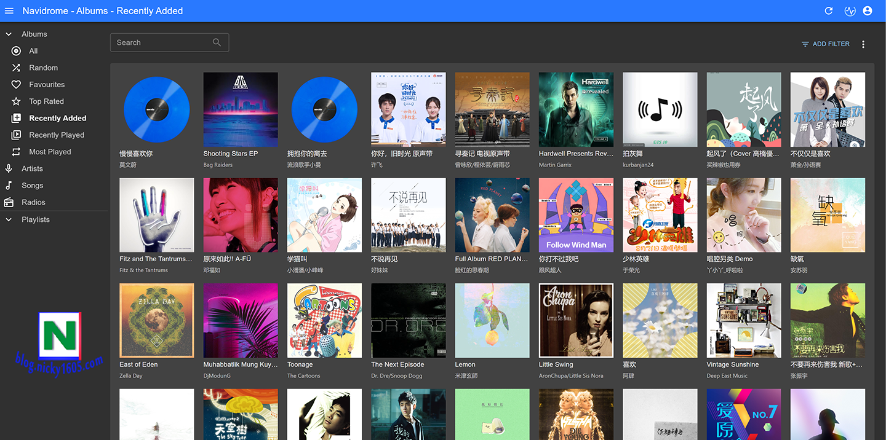Open the Lemon album cover
886x440 pixels.
point(492,320)
